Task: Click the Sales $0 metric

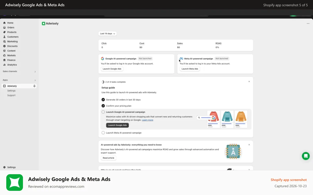Action: click(180, 45)
